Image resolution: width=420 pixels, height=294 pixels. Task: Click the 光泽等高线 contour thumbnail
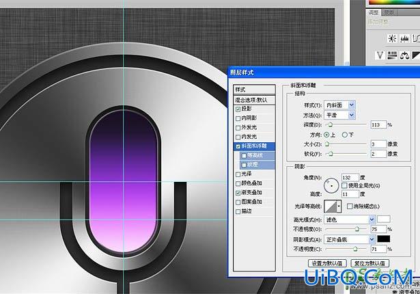tap(331, 206)
